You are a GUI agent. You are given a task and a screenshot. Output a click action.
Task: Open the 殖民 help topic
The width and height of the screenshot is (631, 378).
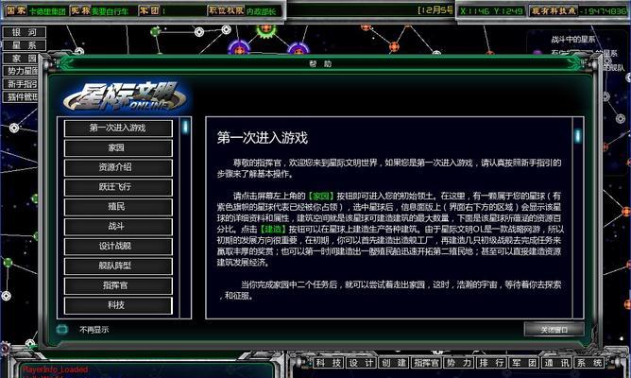click(118, 207)
